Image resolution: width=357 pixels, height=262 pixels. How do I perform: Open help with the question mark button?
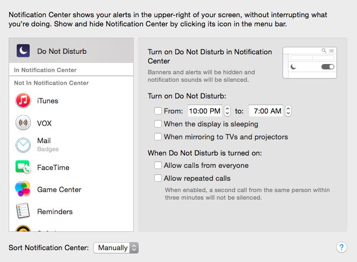click(x=341, y=247)
